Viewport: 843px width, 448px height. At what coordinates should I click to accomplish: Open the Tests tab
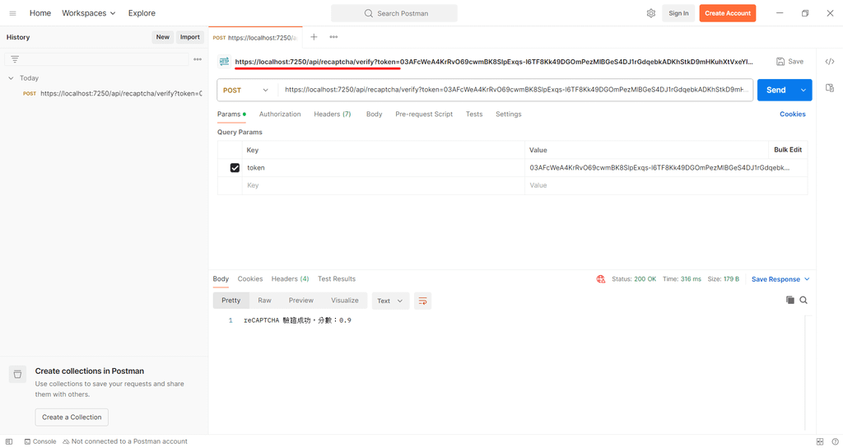click(x=474, y=114)
